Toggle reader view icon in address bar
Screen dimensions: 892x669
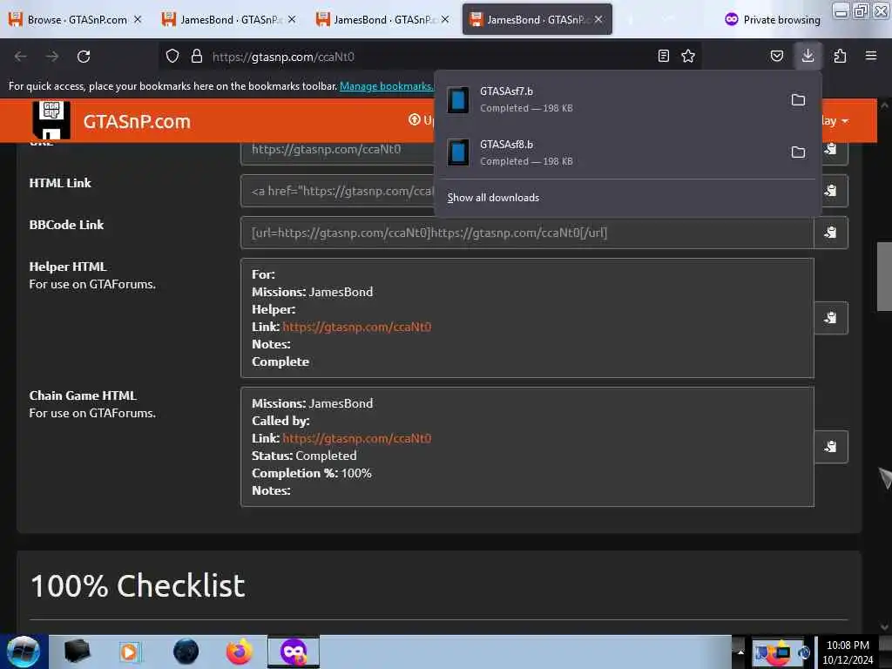click(663, 56)
